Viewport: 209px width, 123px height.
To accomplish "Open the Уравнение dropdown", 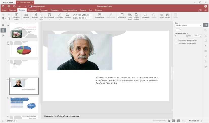I will point(146,16).
